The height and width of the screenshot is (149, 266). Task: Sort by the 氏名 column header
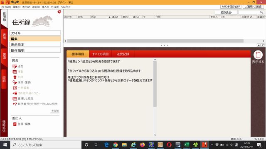tap(101, 17)
